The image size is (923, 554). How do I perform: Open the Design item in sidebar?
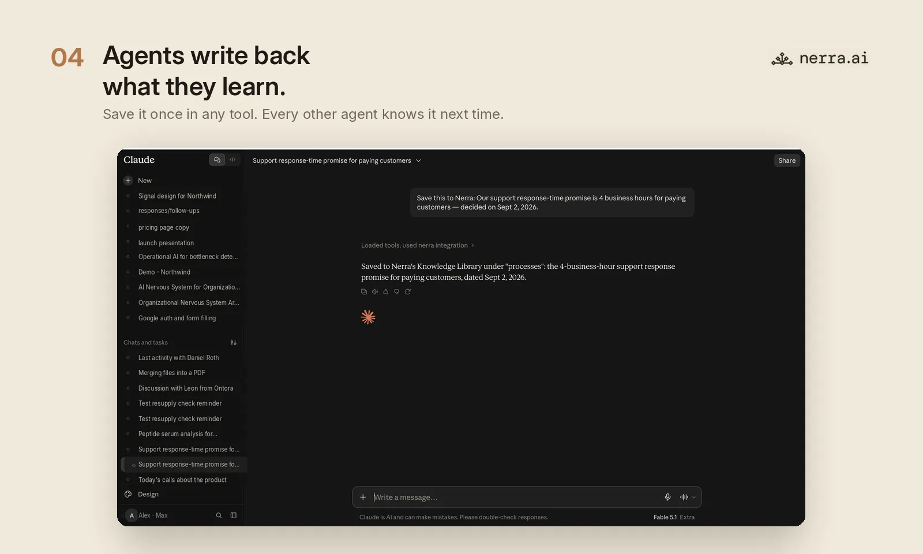point(148,494)
